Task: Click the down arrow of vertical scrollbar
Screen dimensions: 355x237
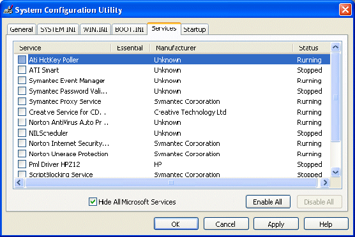Action: coord(335,172)
